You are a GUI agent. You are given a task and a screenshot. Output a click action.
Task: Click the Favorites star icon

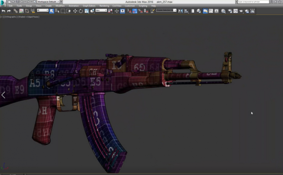coord(280,2)
